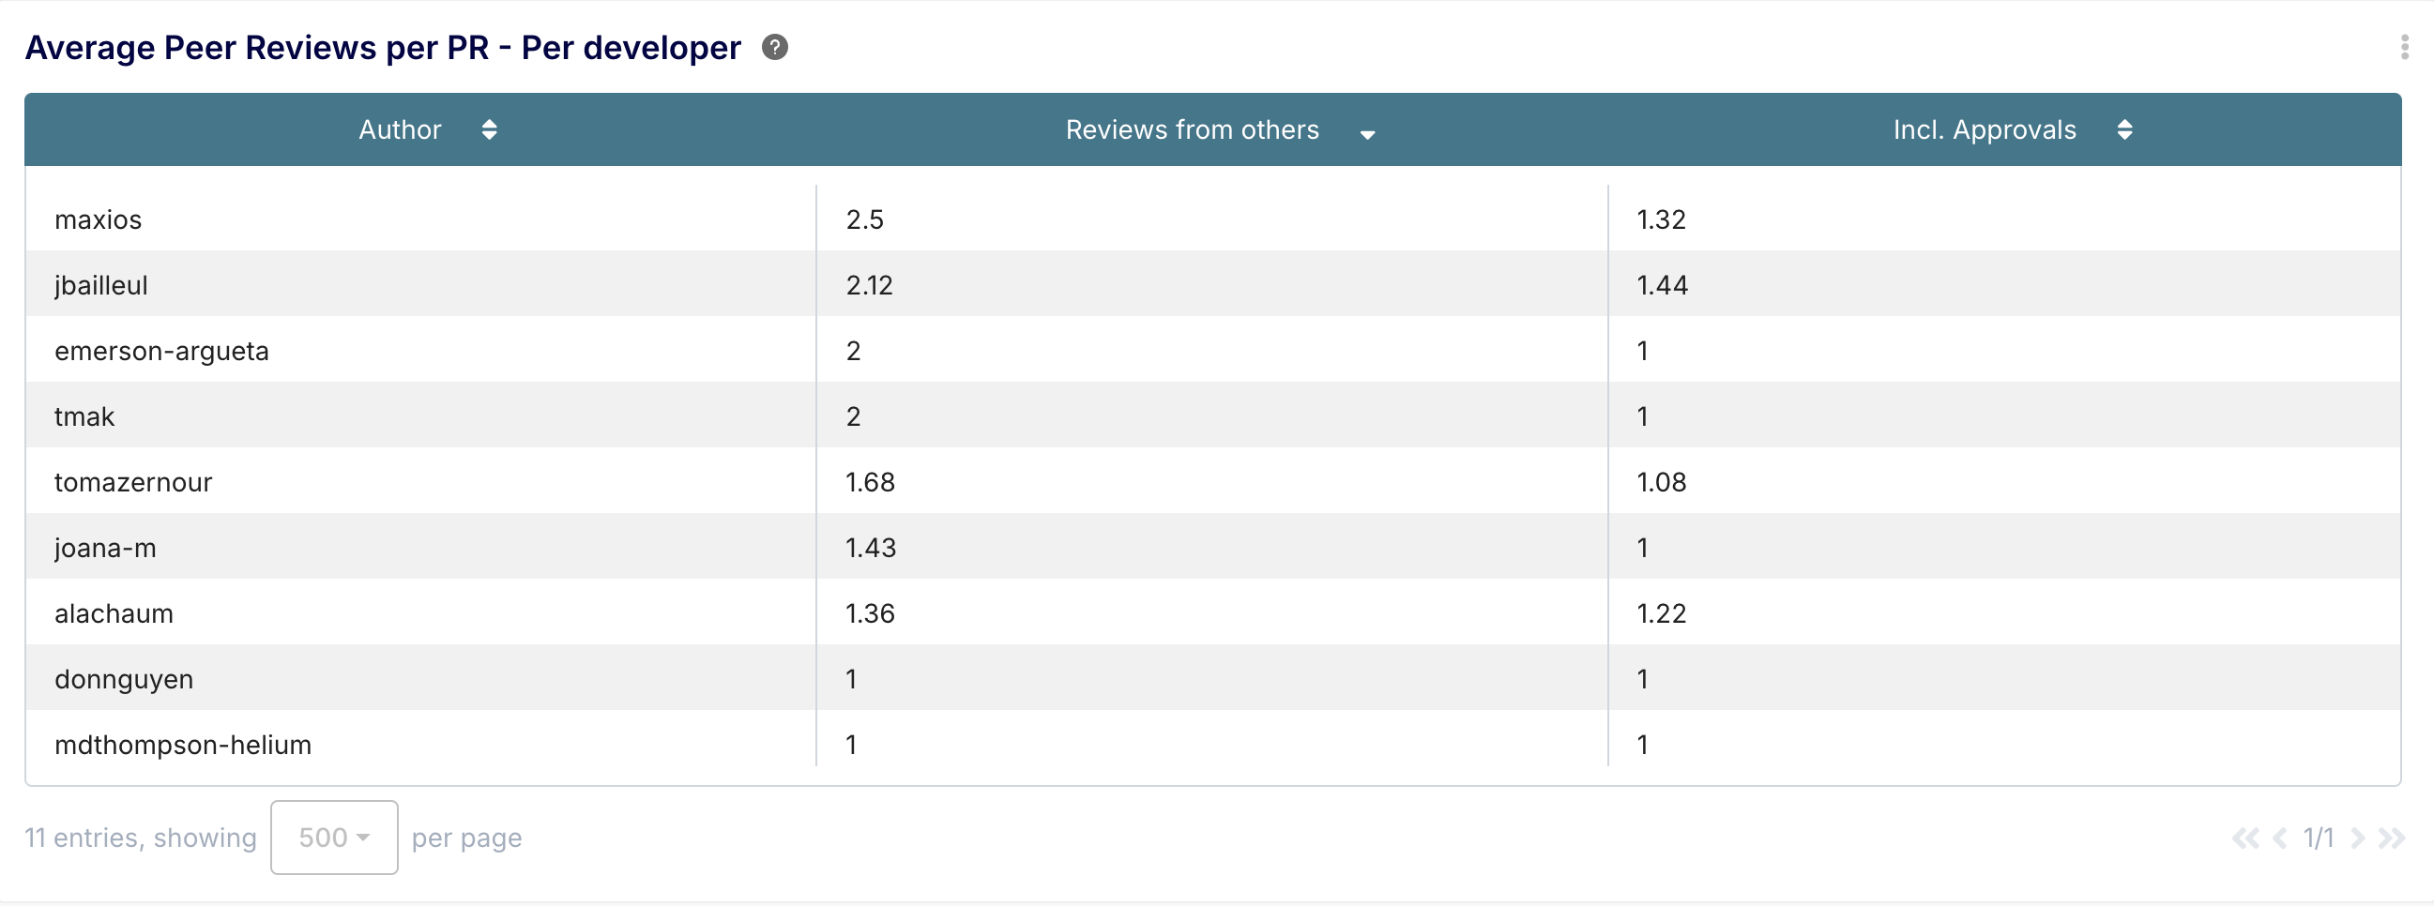The image size is (2434, 906).
Task: Toggle sort on Reviews from others
Action: (x=1366, y=133)
